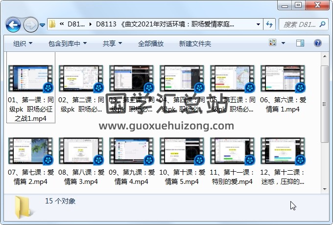The width and height of the screenshot is (333, 225).
Task: Click the folder icon in address bar
Action: coord(52,24)
